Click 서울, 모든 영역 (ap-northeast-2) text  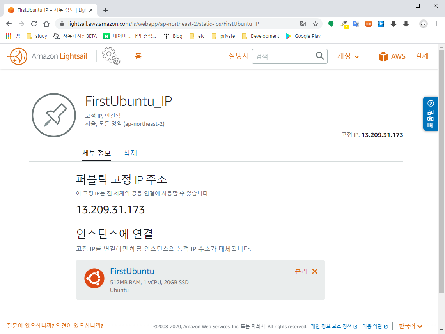point(125,124)
